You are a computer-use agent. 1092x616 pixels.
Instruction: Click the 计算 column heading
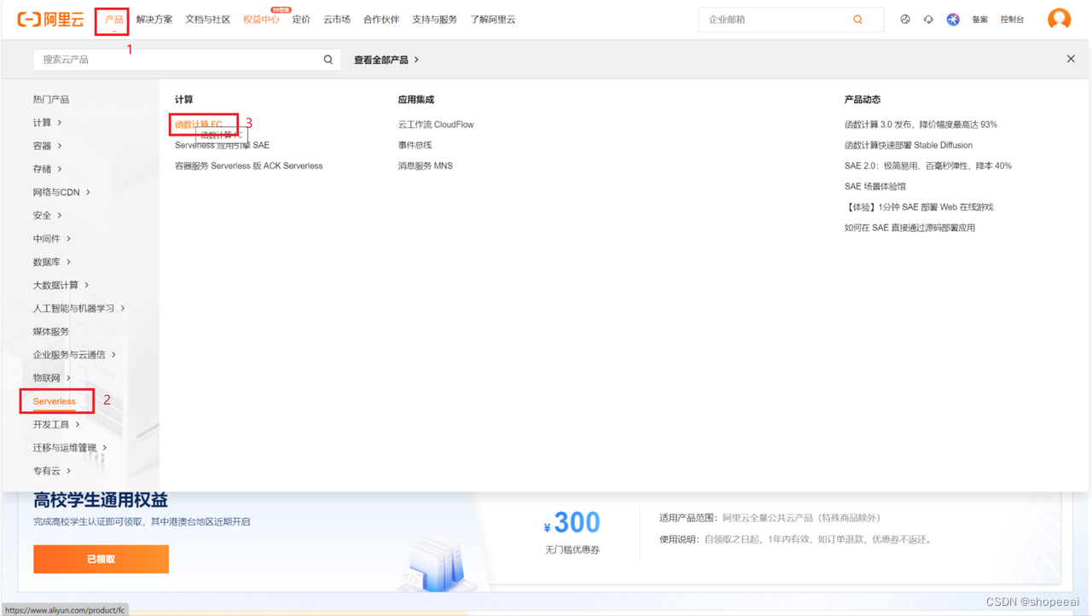pos(183,100)
